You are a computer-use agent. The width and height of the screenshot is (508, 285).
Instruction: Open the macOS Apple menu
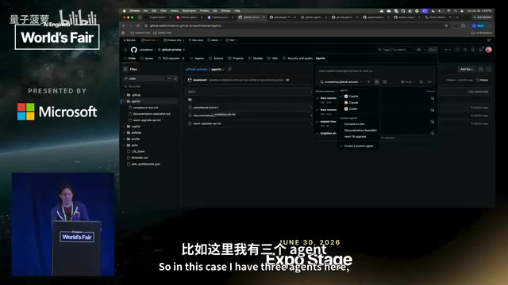124,10
